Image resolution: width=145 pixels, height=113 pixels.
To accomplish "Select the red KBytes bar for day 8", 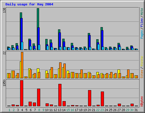I will click(39, 97).
